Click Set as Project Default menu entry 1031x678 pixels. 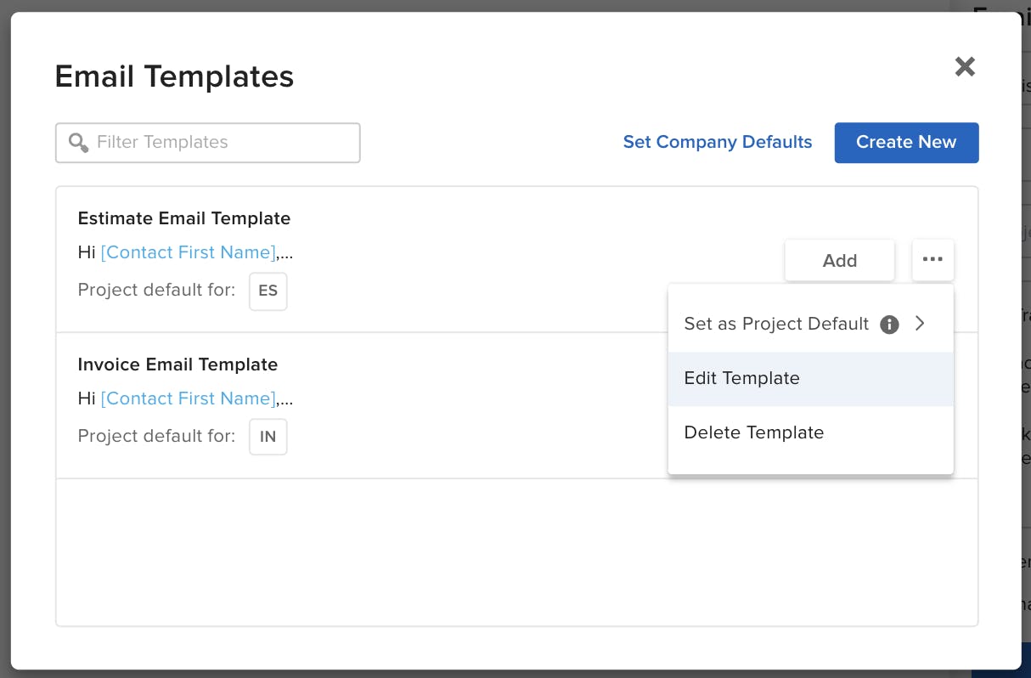775,324
